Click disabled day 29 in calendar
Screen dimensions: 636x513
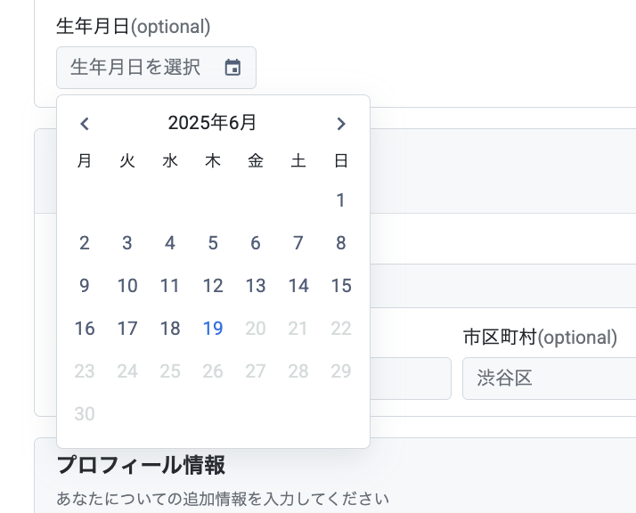340,371
